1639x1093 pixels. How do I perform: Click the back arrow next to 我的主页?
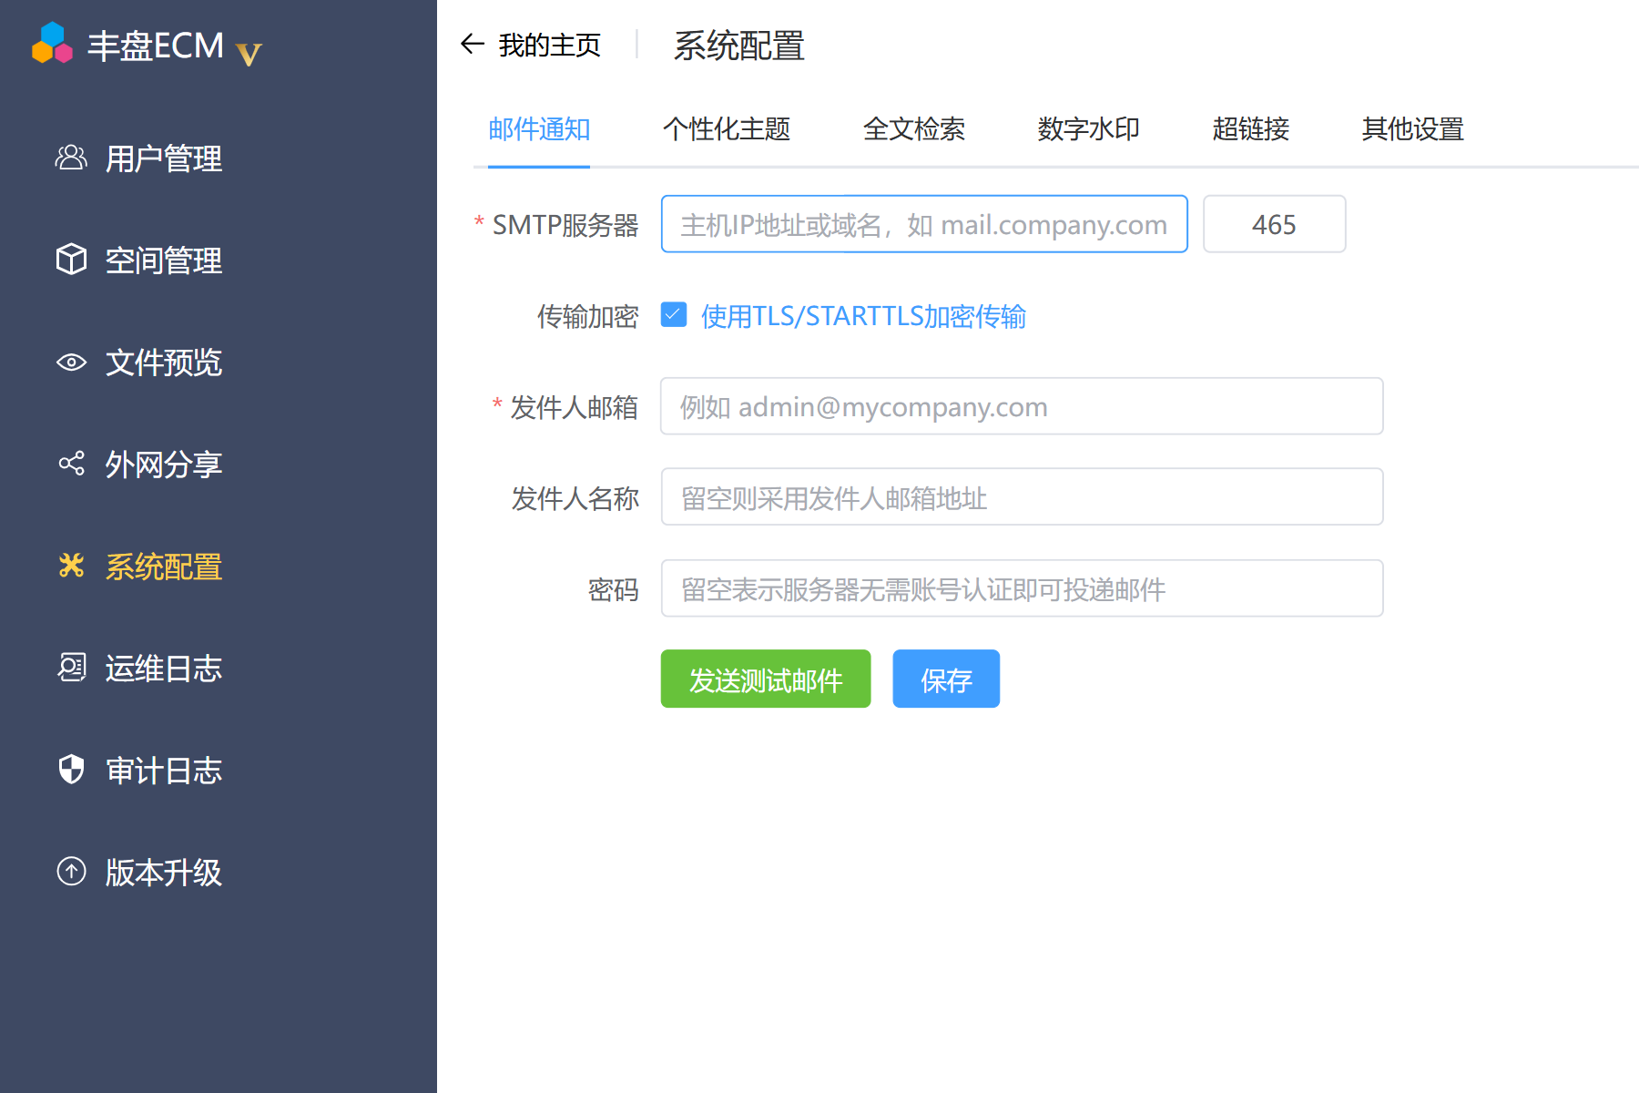(472, 44)
